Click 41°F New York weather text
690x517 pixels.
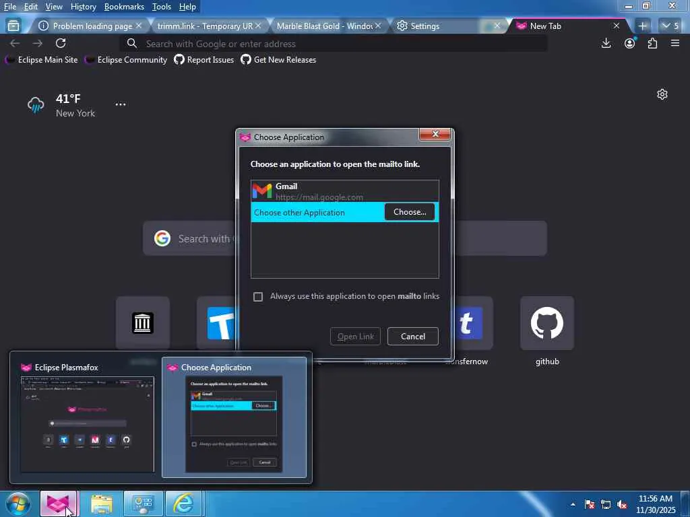tap(75, 106)
